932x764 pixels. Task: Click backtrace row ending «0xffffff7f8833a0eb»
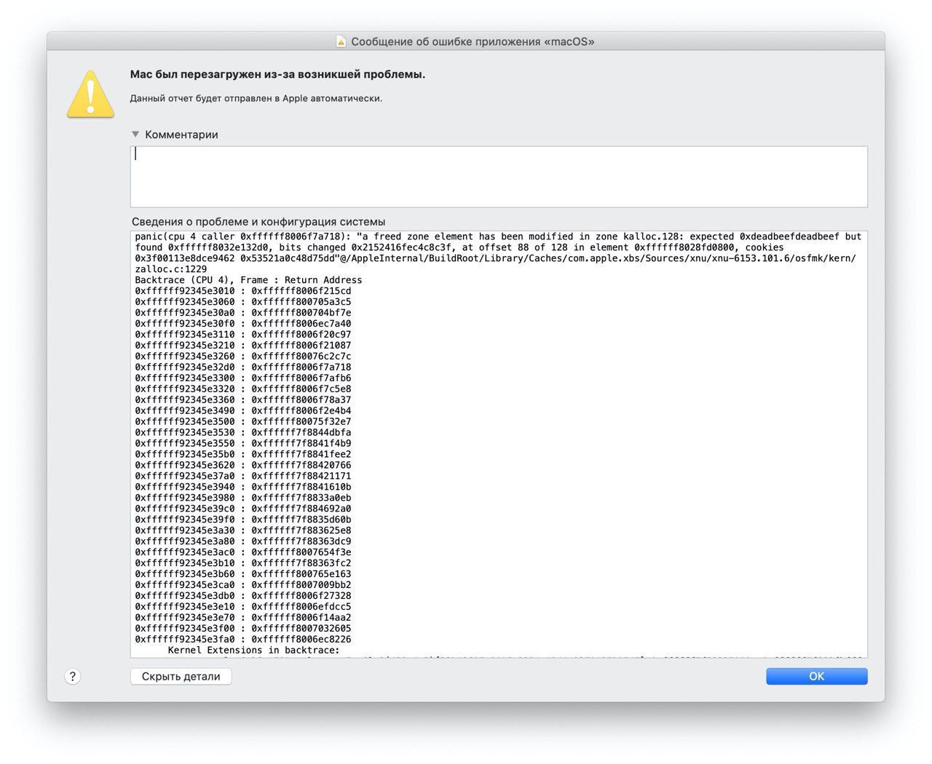243,498
